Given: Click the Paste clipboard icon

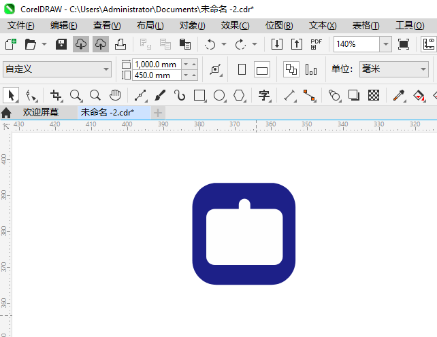Looking at the screenshot, I should [184, 44].
